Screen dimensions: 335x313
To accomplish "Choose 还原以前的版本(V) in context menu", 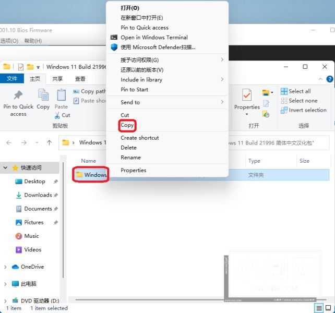I will 167,70.
